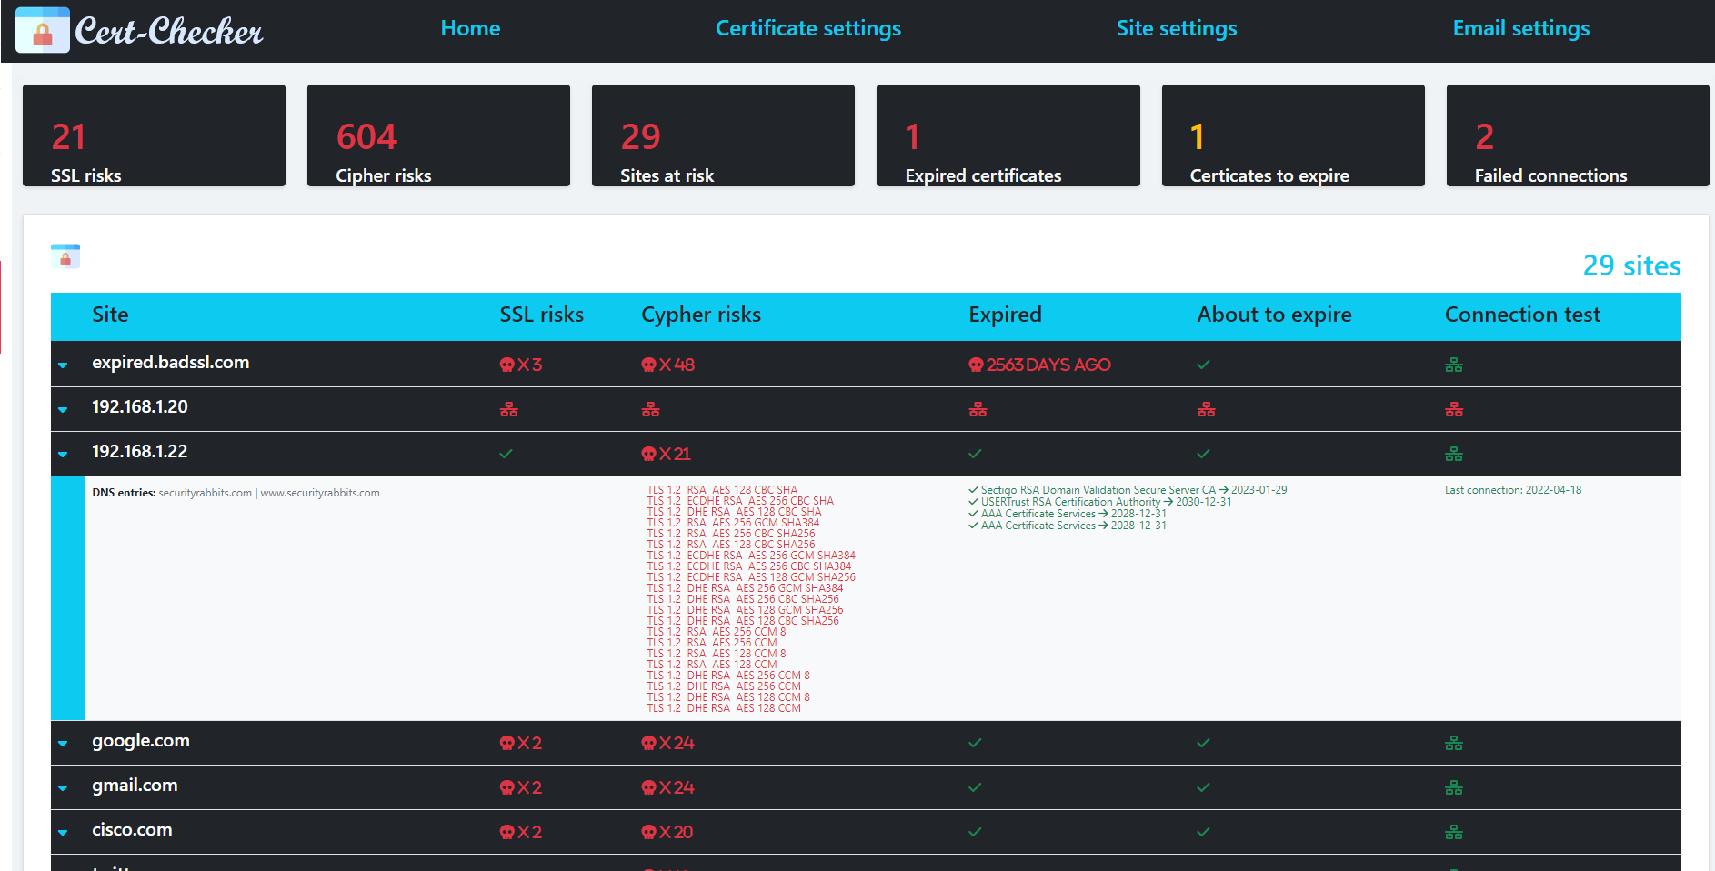Click the connection test icon for cisco.com
The image size is (1715, 871).
point(1453,832)
